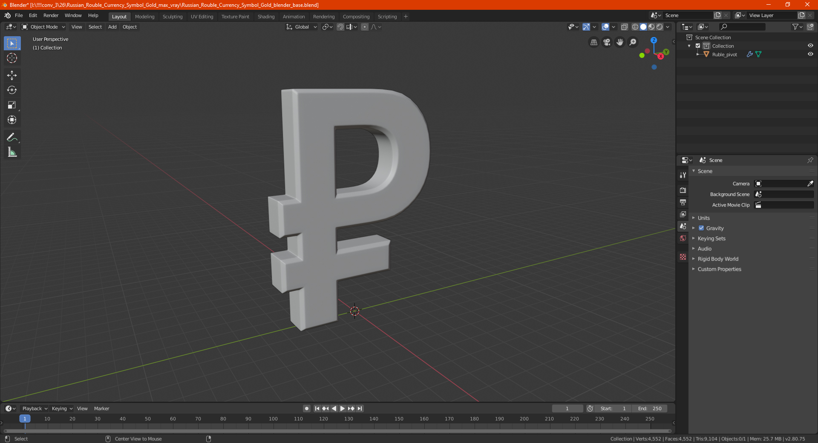Activate the Transform tool
818x443 pixels.
[12, 120]
